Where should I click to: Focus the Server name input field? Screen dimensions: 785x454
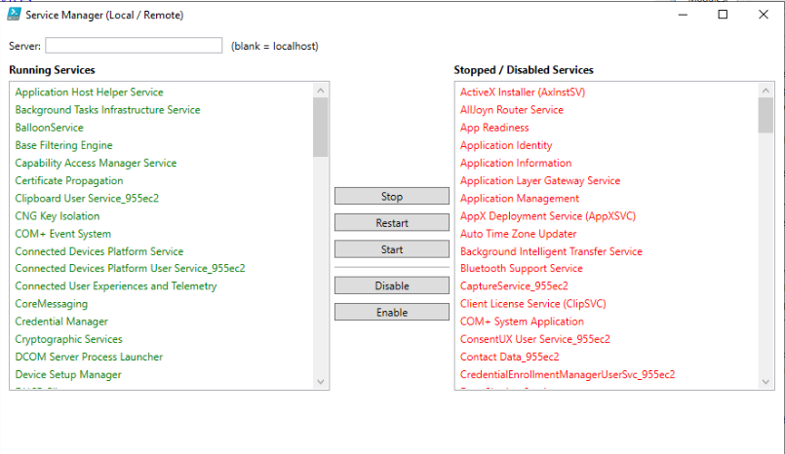coord(134,46)
